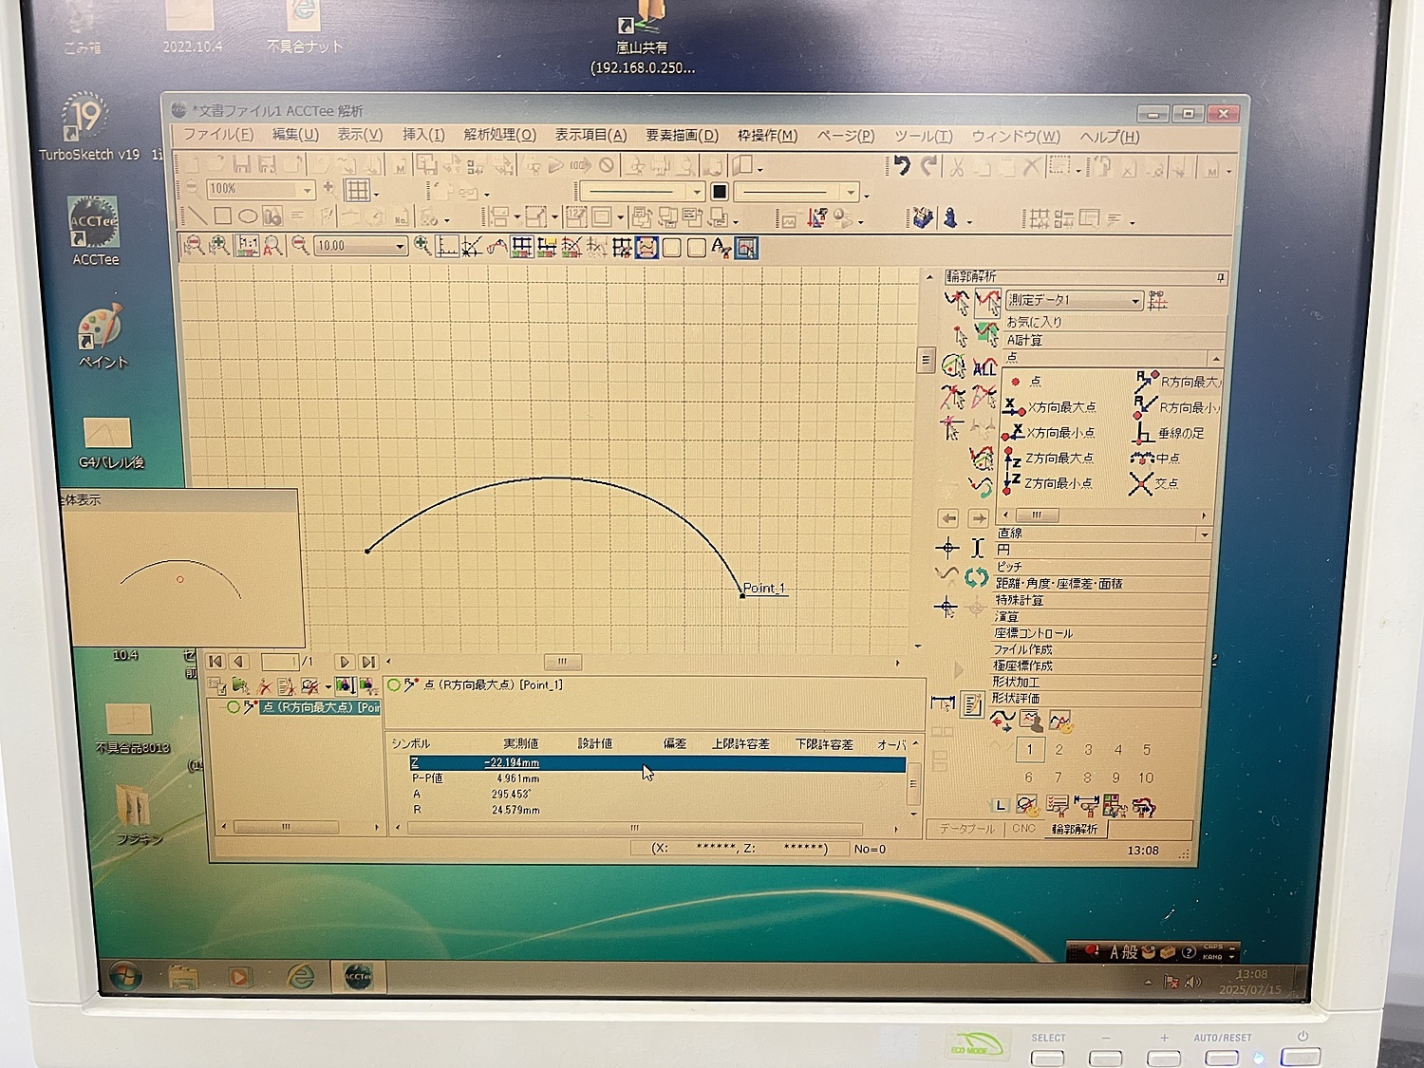
Task: Toggle the grid display icon in view toolbar
Action: click(522, 248)
